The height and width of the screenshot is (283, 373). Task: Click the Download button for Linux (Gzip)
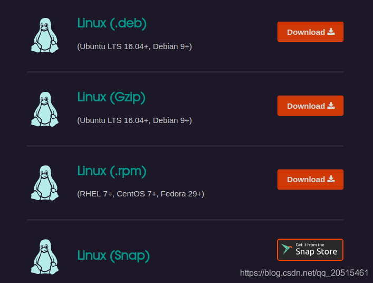(310, 106)
